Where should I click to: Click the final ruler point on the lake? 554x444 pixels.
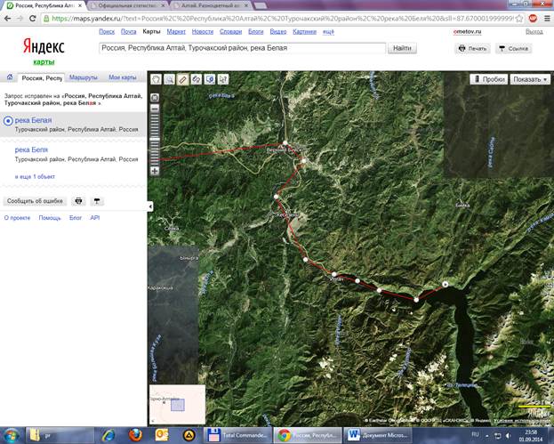click(446, 284)
